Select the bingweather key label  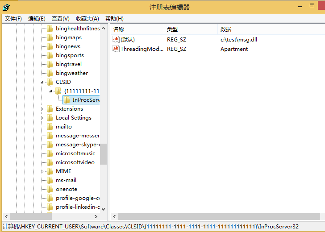pyautogui.click(x=72, y=73)
